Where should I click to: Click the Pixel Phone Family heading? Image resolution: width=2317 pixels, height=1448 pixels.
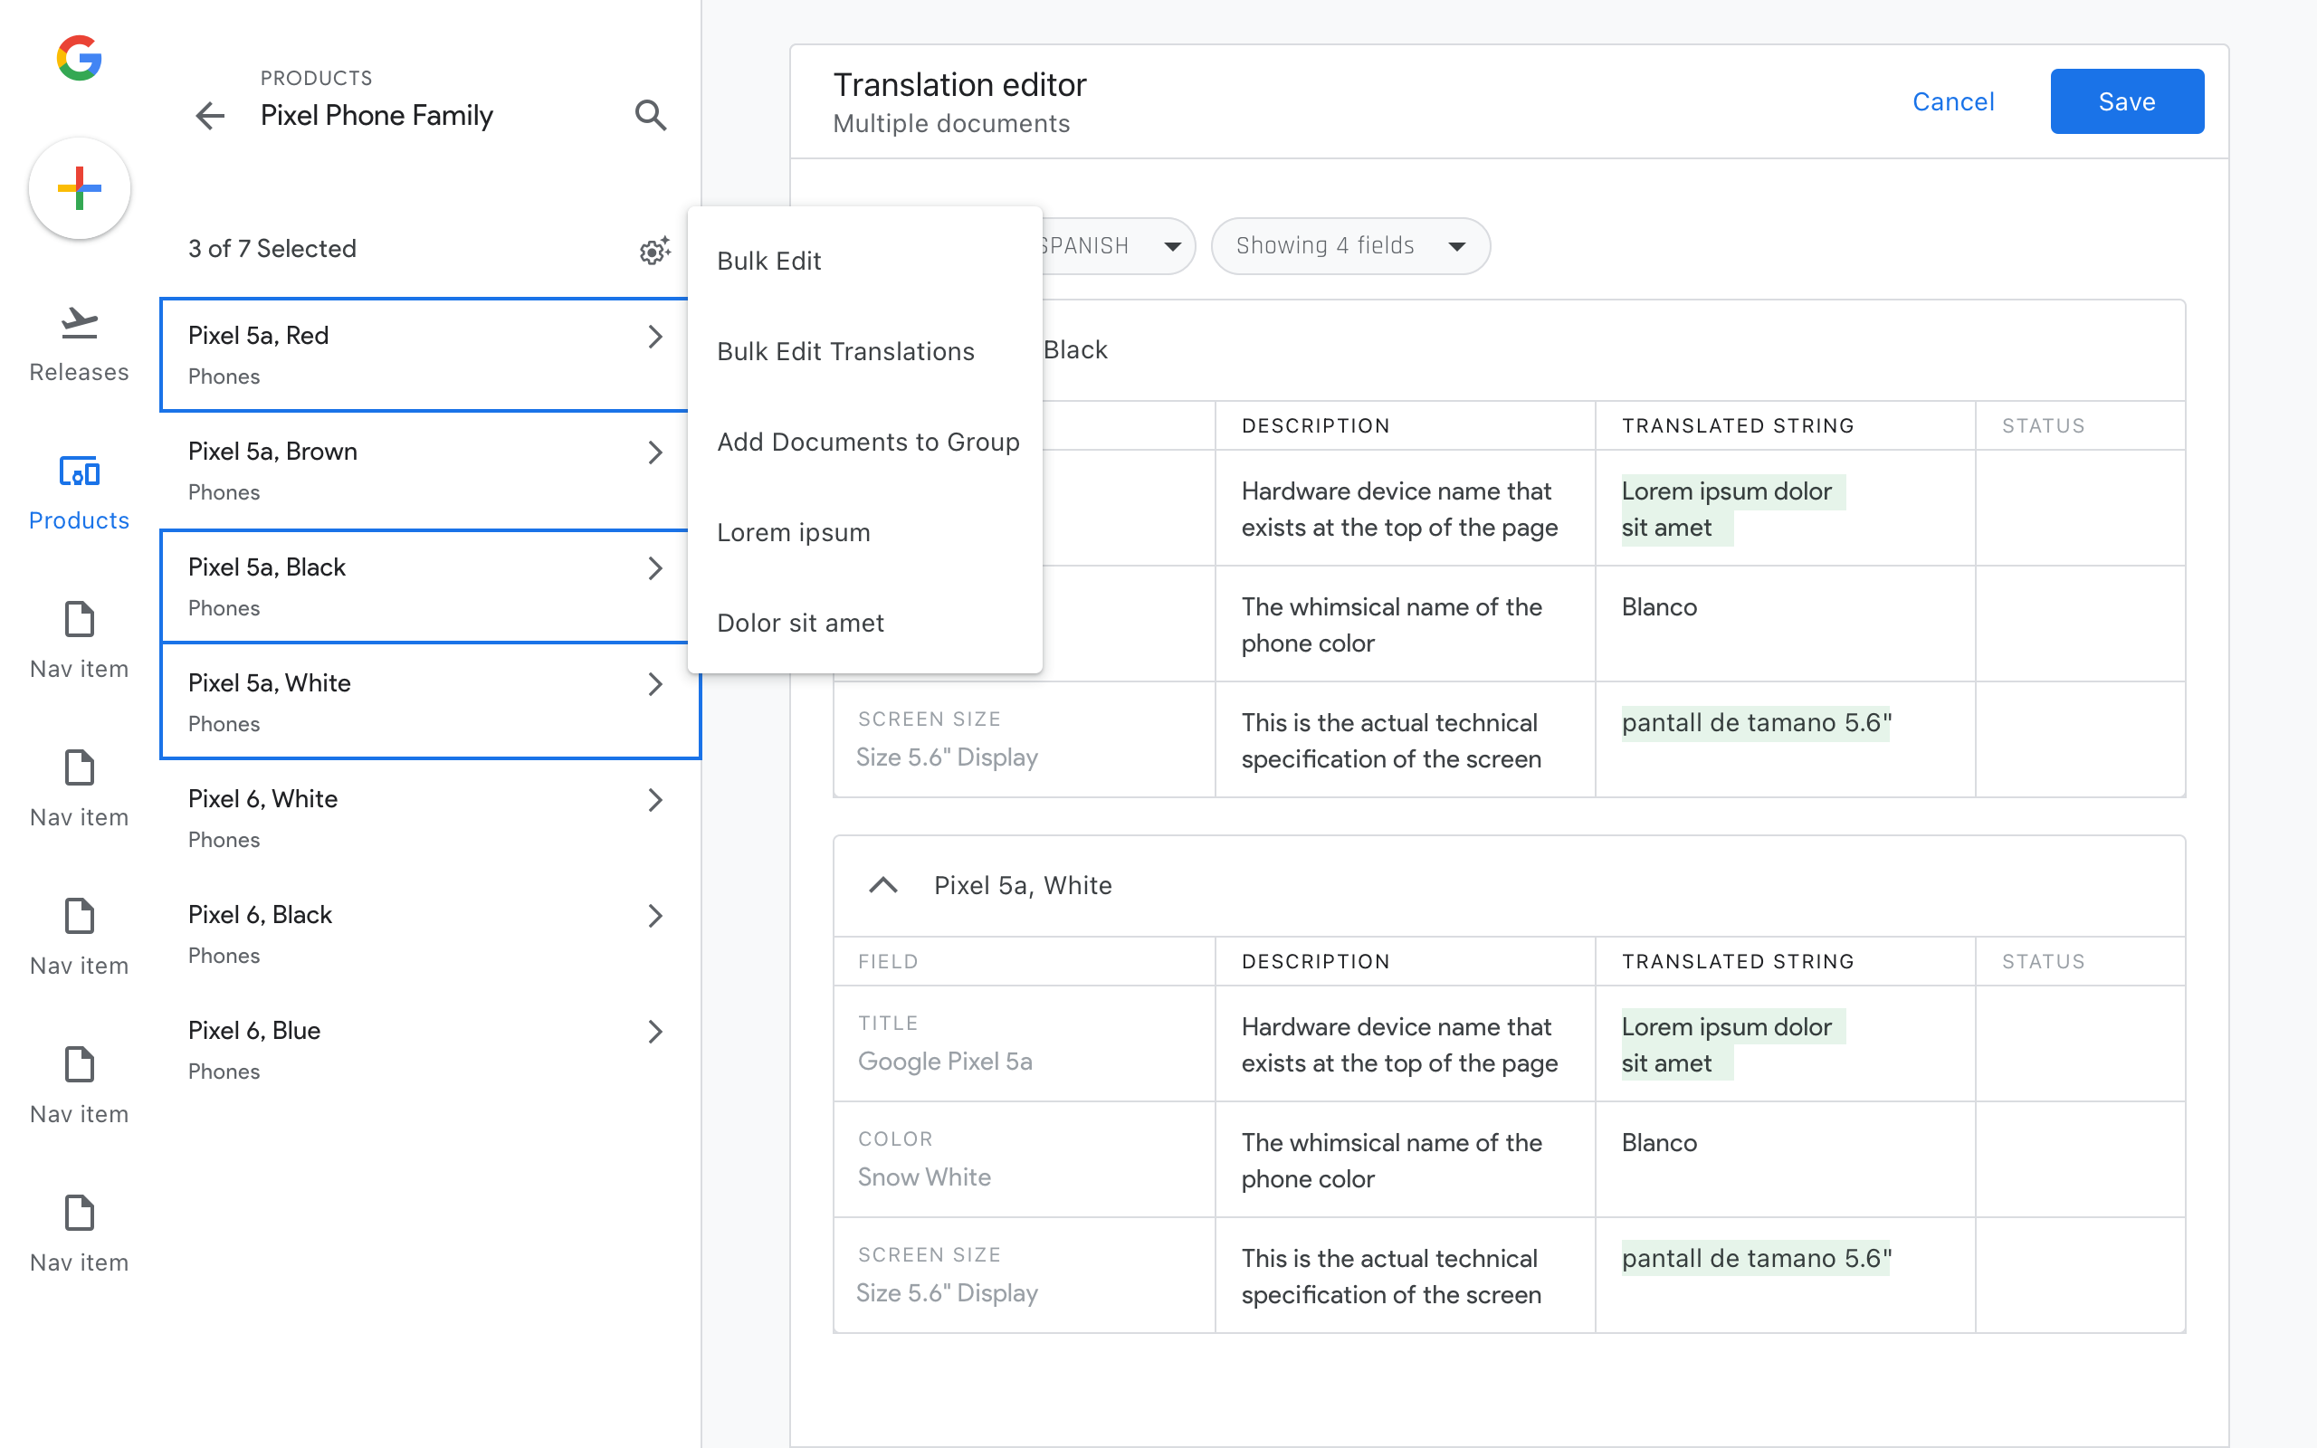pos(377,116)
